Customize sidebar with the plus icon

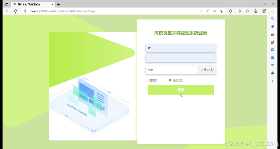click(x=272, y=81)
